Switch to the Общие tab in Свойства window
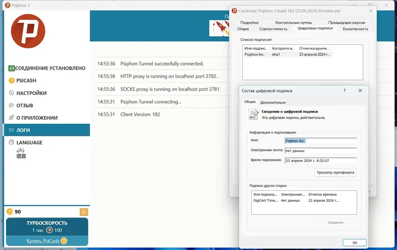The height and width of the screenshot is (250, 397). [x=243, y=29]
